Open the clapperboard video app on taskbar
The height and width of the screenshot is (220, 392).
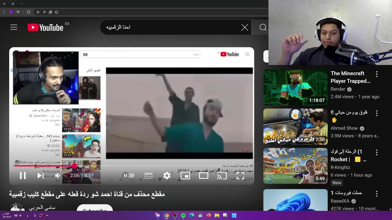tap(200, 215)
